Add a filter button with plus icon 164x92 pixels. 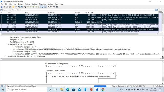click(161, 10)
